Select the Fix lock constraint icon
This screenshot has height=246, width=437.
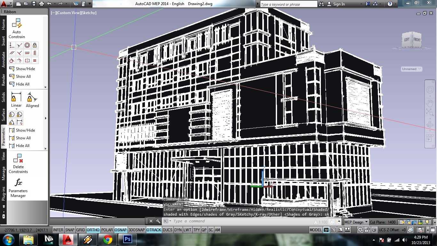point(35,45)
